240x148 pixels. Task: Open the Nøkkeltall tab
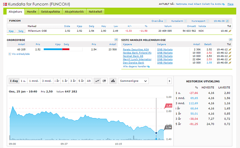pos(96,11)
